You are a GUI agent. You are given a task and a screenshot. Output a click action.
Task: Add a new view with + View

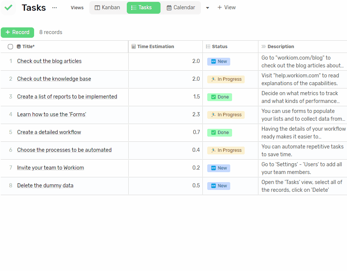227,7
